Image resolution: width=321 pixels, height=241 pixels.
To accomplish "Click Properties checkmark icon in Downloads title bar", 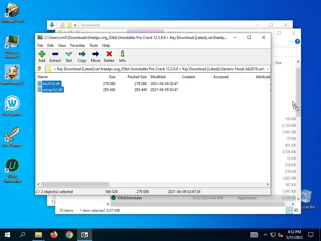I will (x=62, y=25).
